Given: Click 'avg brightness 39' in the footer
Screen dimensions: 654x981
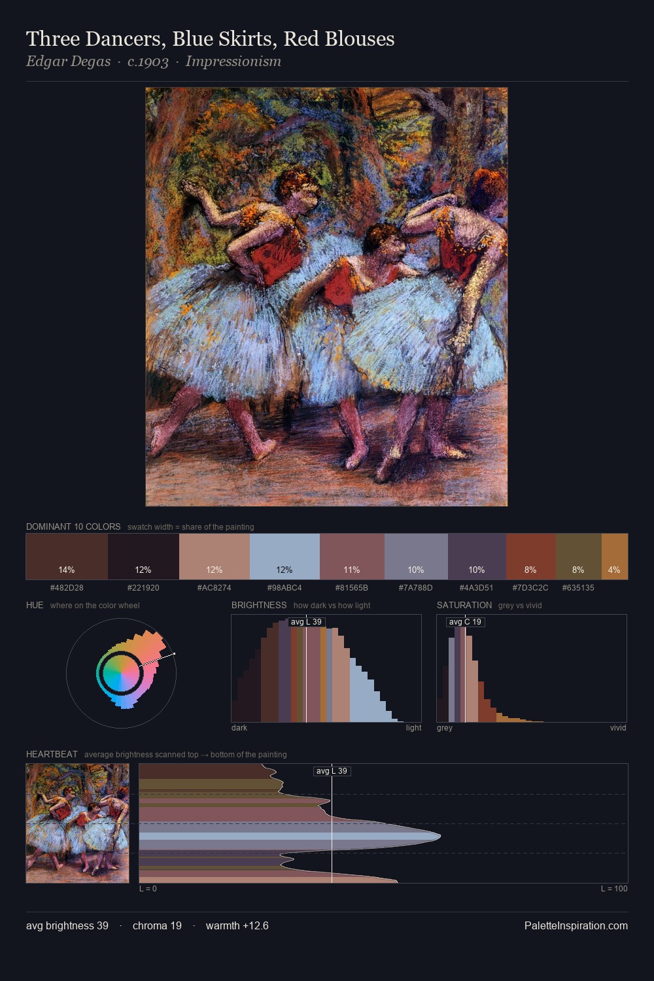Looking at the screenshot, I should click(x=67, y=925).
